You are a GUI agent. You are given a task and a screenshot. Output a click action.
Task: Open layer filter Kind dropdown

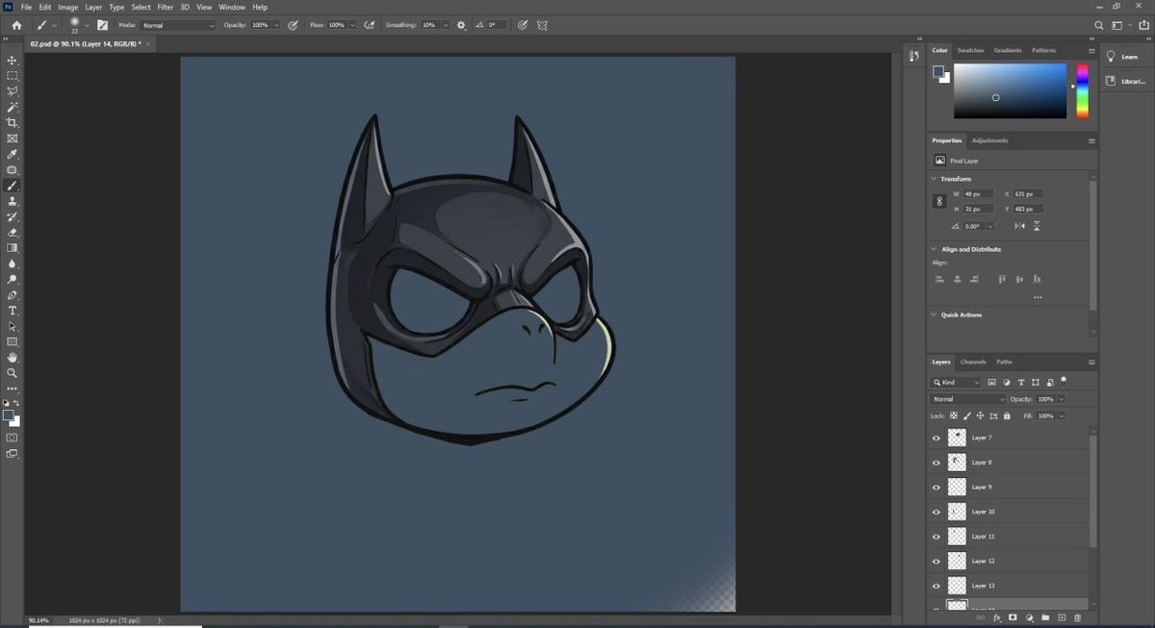[956, 383]
